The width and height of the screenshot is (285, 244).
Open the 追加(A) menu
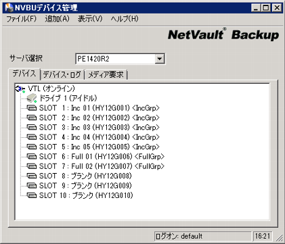57,19
